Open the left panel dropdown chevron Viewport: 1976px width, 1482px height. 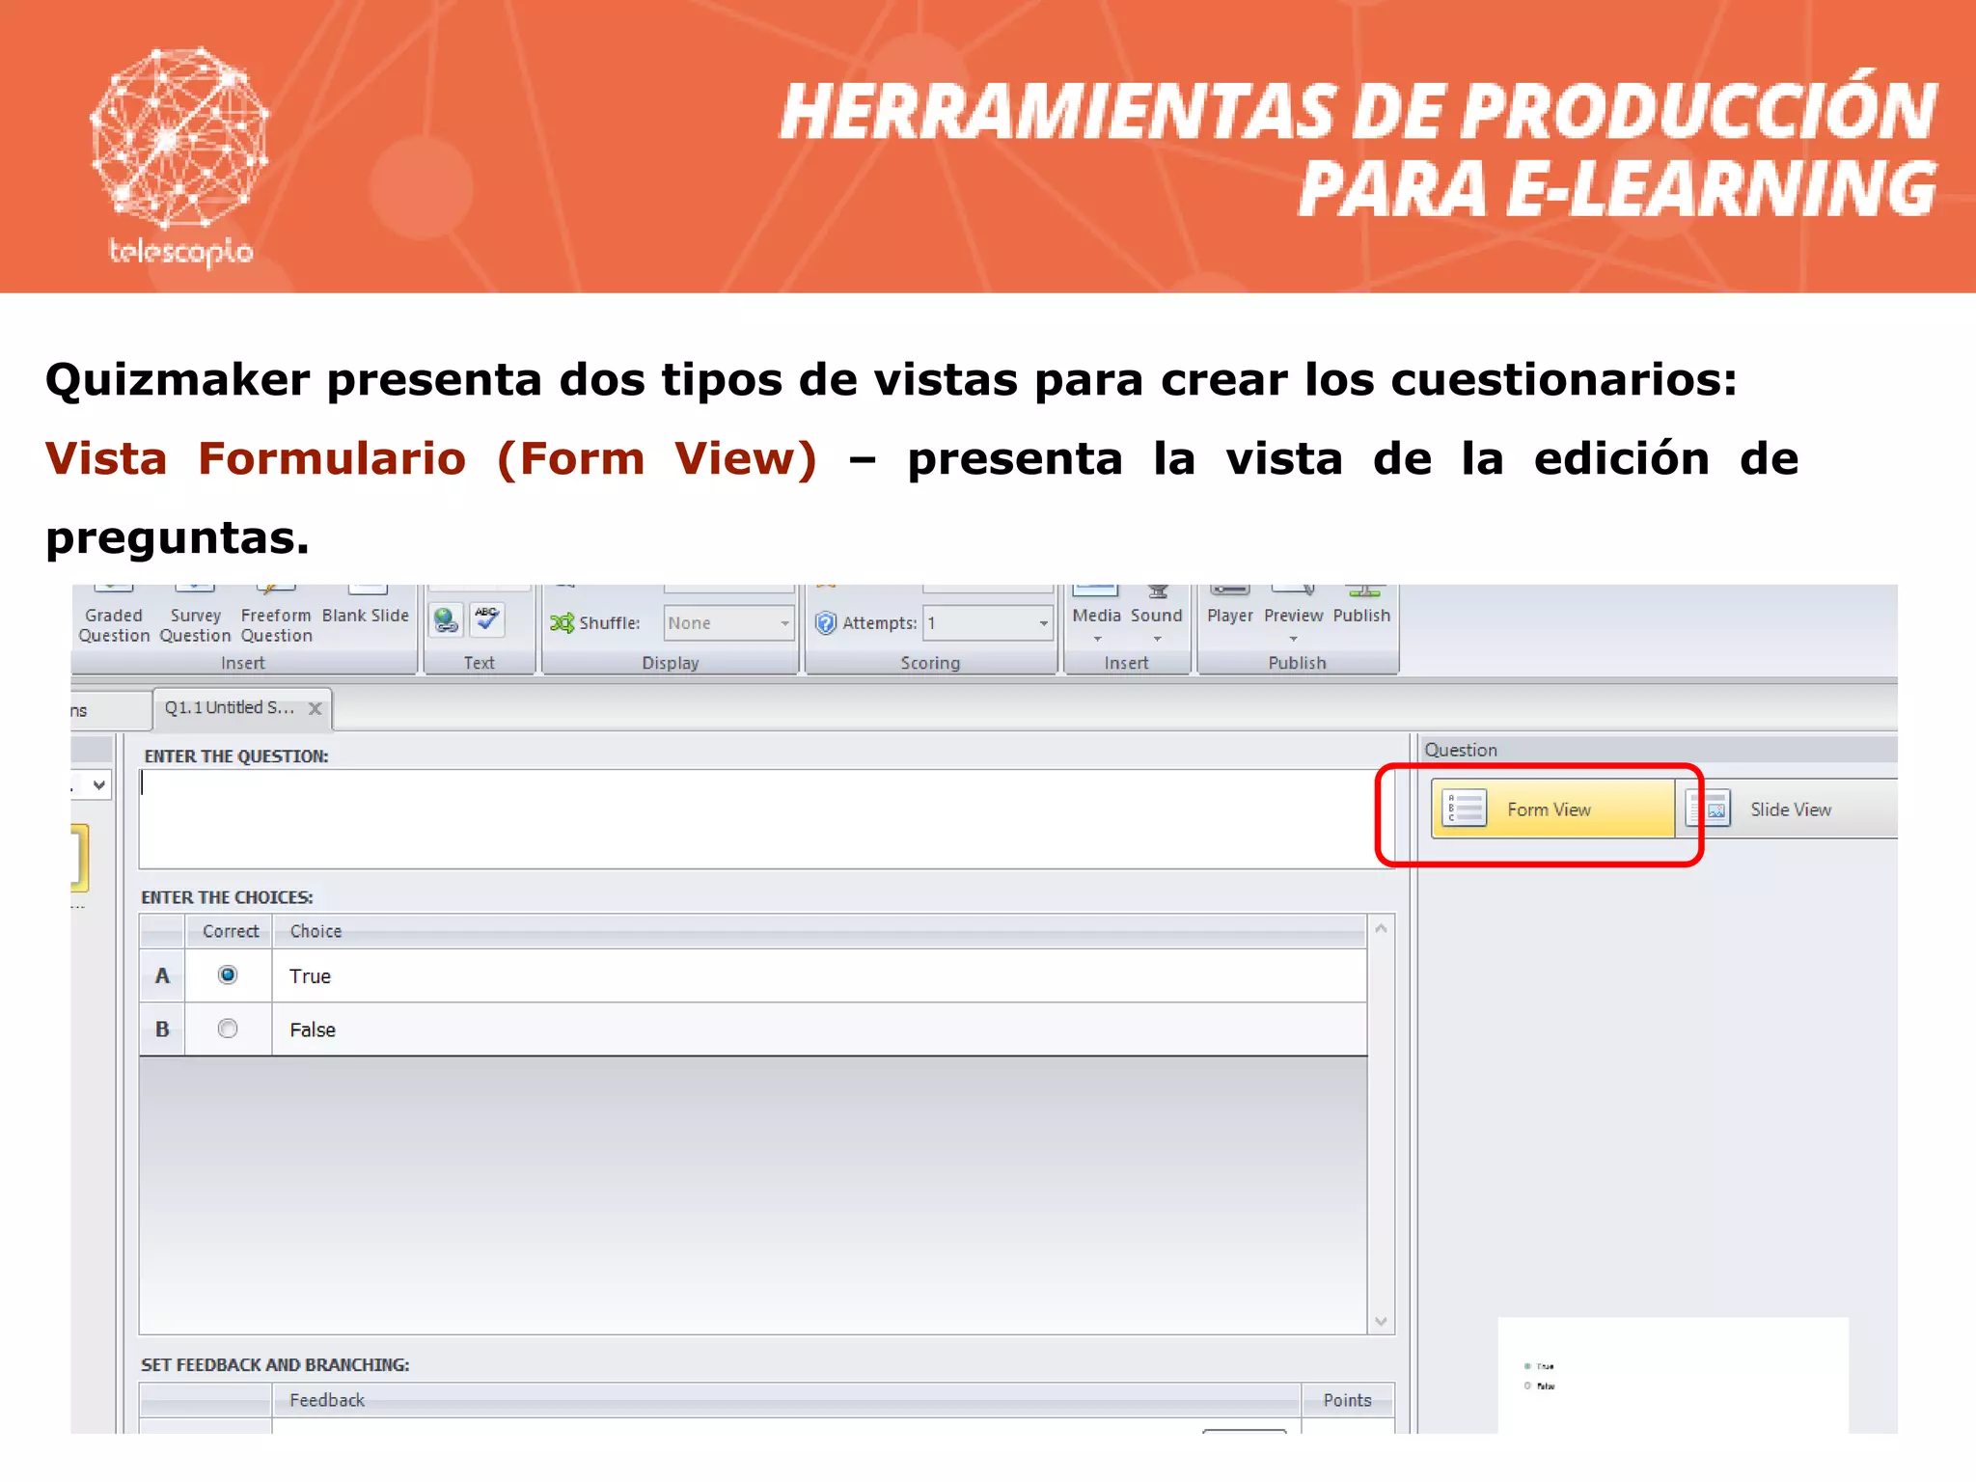tap(98, 785)
